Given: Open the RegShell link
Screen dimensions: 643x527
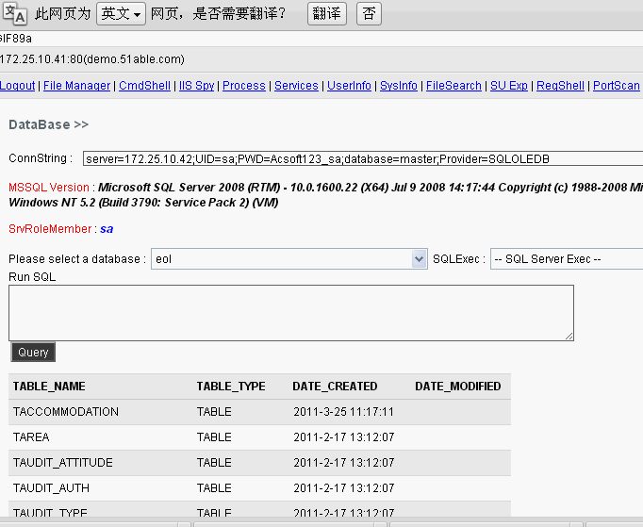Looking at the screenshot, I should (x=560, y=85).
